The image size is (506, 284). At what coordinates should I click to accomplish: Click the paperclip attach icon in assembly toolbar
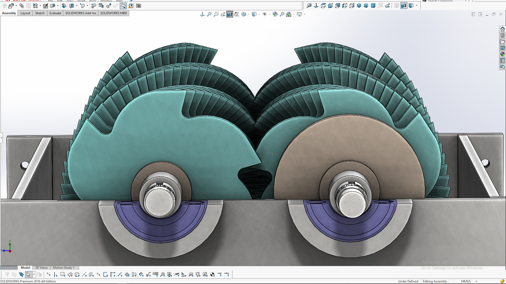click(22, 6)
